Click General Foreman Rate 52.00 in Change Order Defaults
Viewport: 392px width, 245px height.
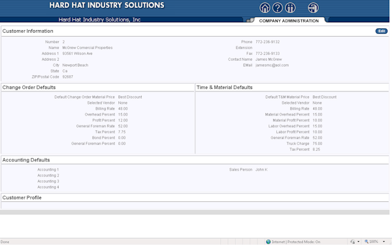coord(123,126)
